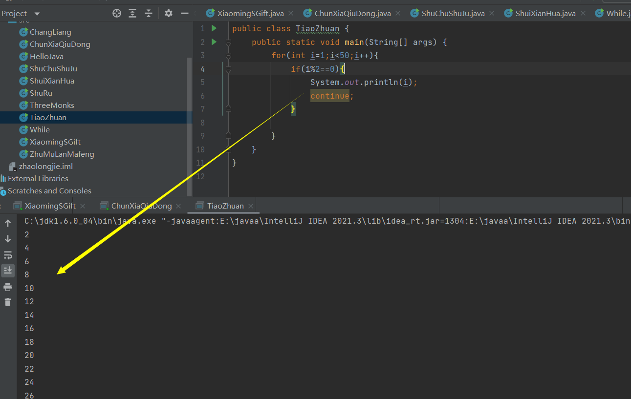Switch to ShuiXianHua.java editor tab
This screenshot has height=399, width=631.
point(544,13)
